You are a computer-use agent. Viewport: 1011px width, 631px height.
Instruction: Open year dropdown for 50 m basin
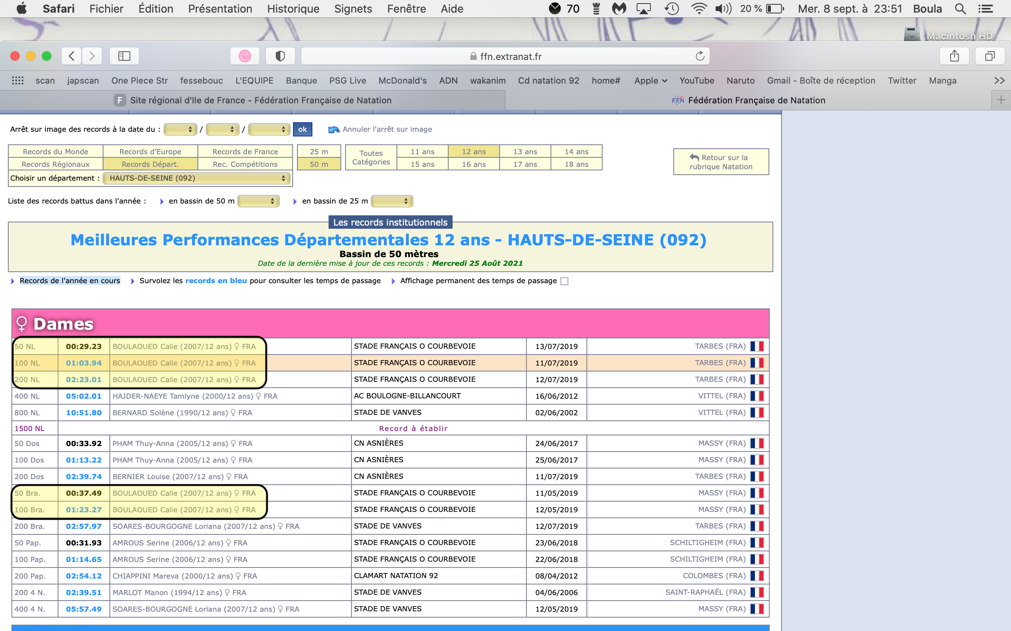click(258, 201)
